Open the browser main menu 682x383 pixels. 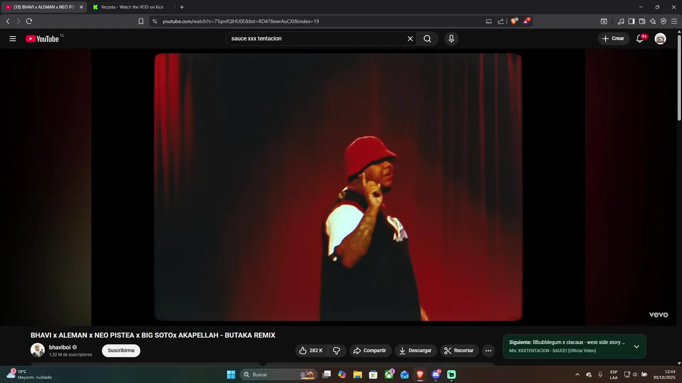coord(675,21)
